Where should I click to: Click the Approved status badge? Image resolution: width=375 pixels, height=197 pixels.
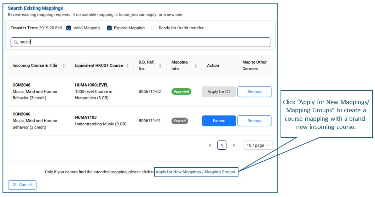[x=181, y=91]
